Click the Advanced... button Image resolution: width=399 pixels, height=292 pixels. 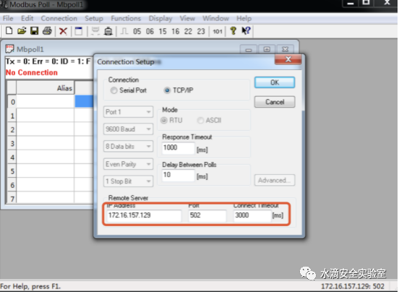coord(275,181)
